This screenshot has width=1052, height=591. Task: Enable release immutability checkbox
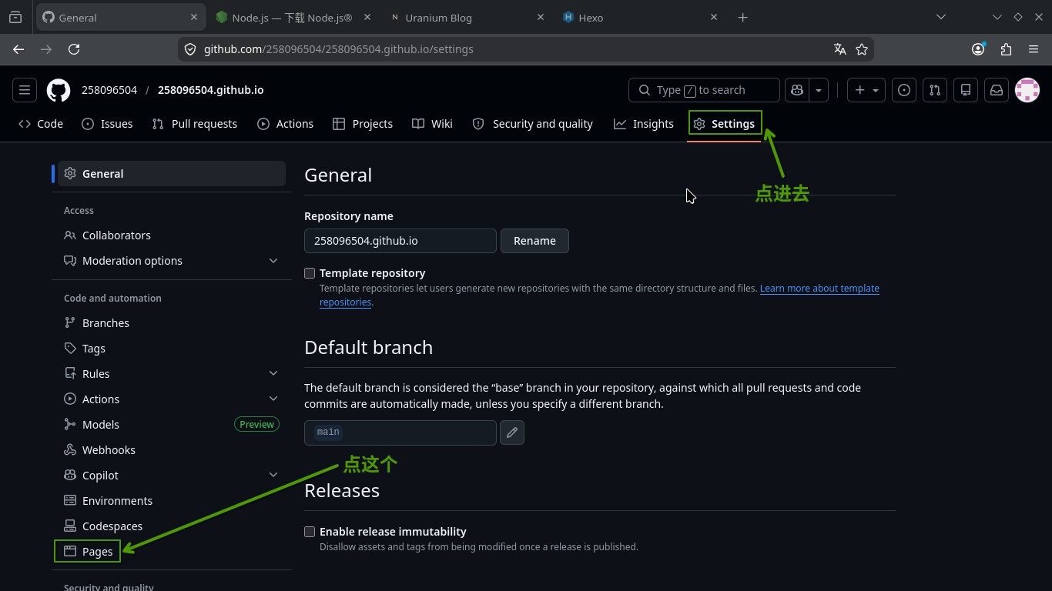point(310,532)
